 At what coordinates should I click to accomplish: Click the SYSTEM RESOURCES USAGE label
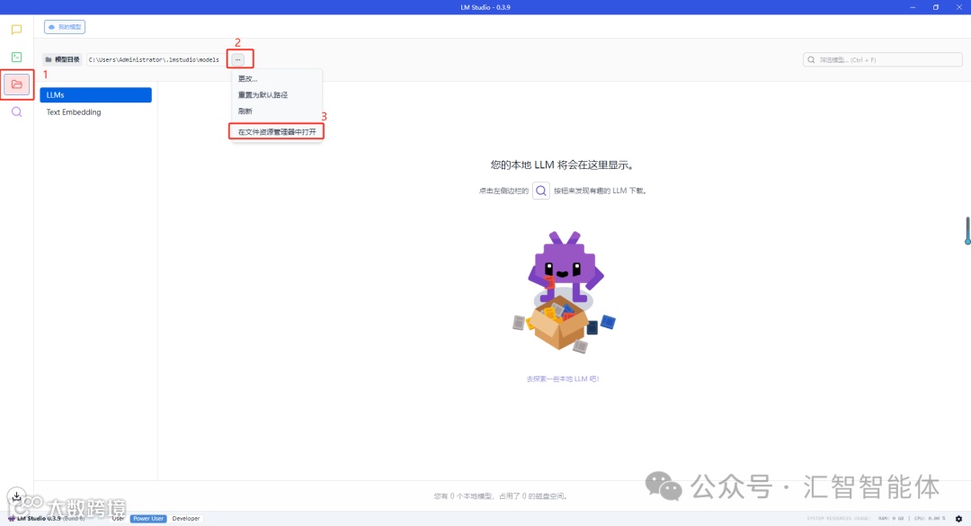839,519
